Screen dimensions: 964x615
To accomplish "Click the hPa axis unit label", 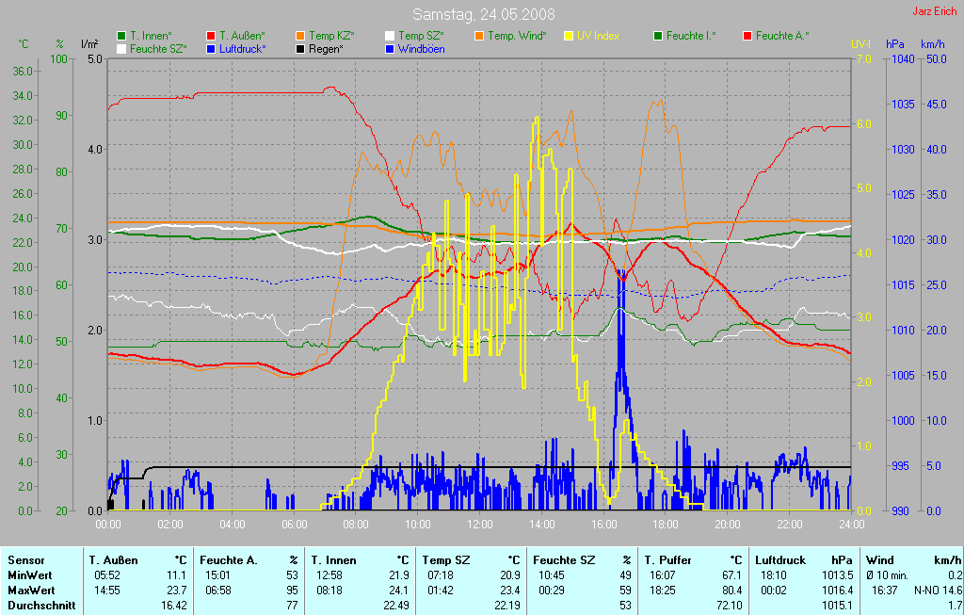I will pyautogui.click(x=894, y=44).
